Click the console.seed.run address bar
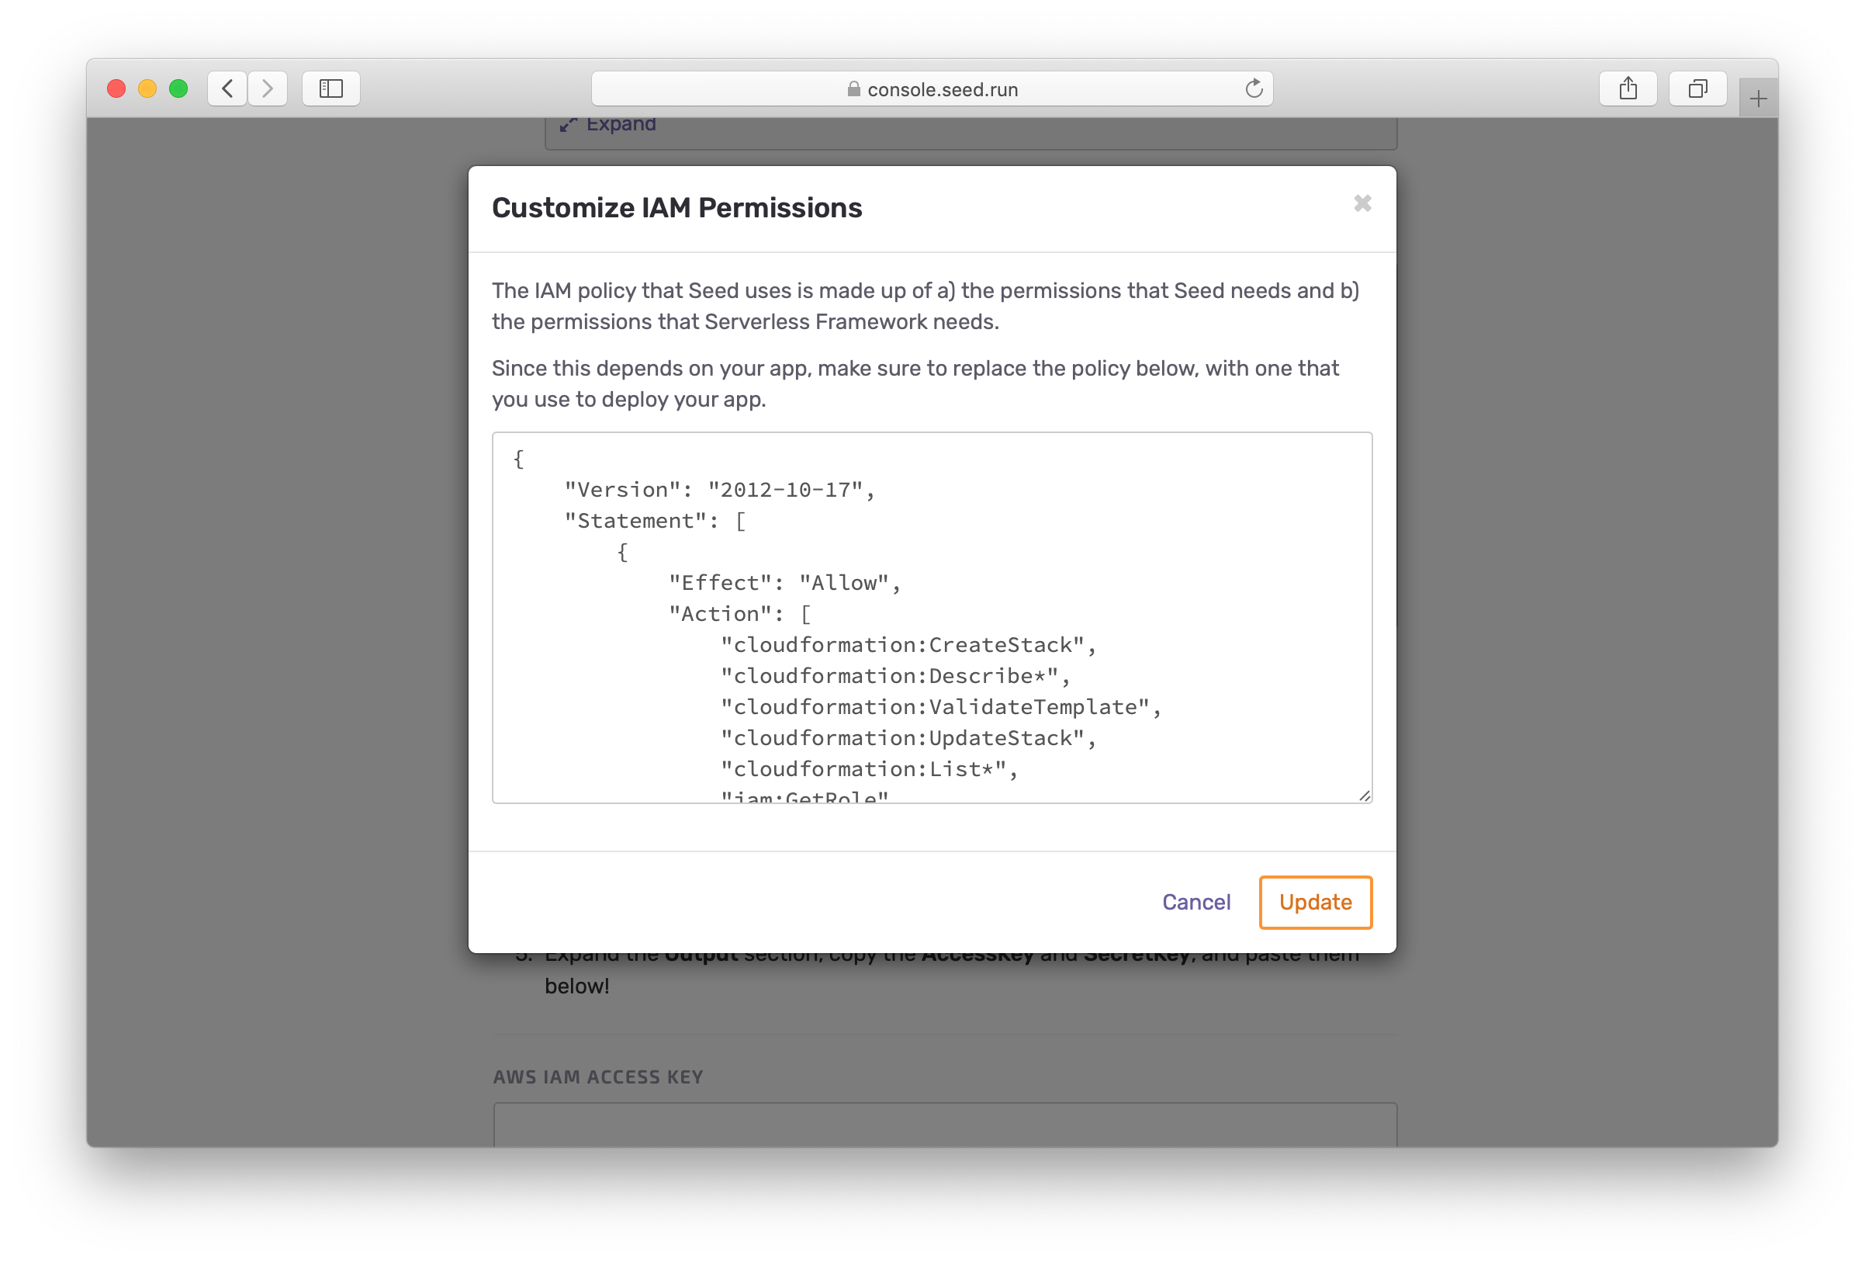The width and height of the screenshot is (1865, 1262). (x=942, y=89)
